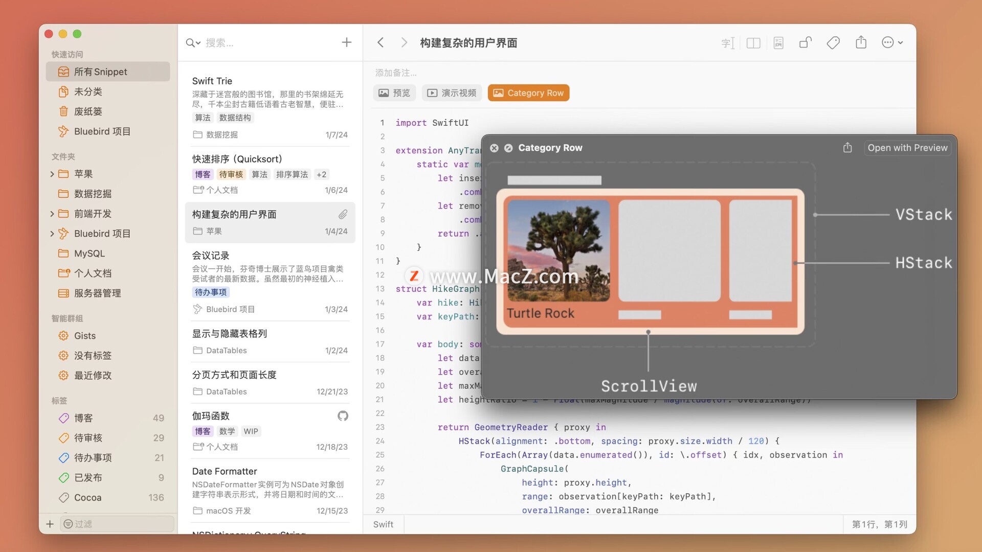The height and width of the screenshot is (552, 982).
Task: Click GitHub icon on 伽玛函数 snippet
Action: pyautogui.click(x=343, y=416)
